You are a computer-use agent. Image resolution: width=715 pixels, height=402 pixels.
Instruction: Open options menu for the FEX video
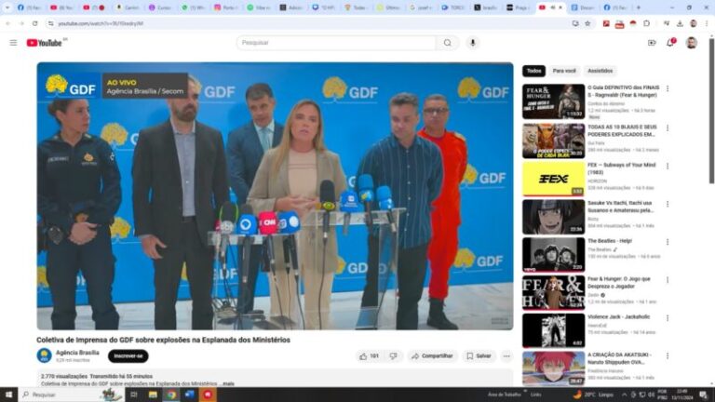[667, 165]
